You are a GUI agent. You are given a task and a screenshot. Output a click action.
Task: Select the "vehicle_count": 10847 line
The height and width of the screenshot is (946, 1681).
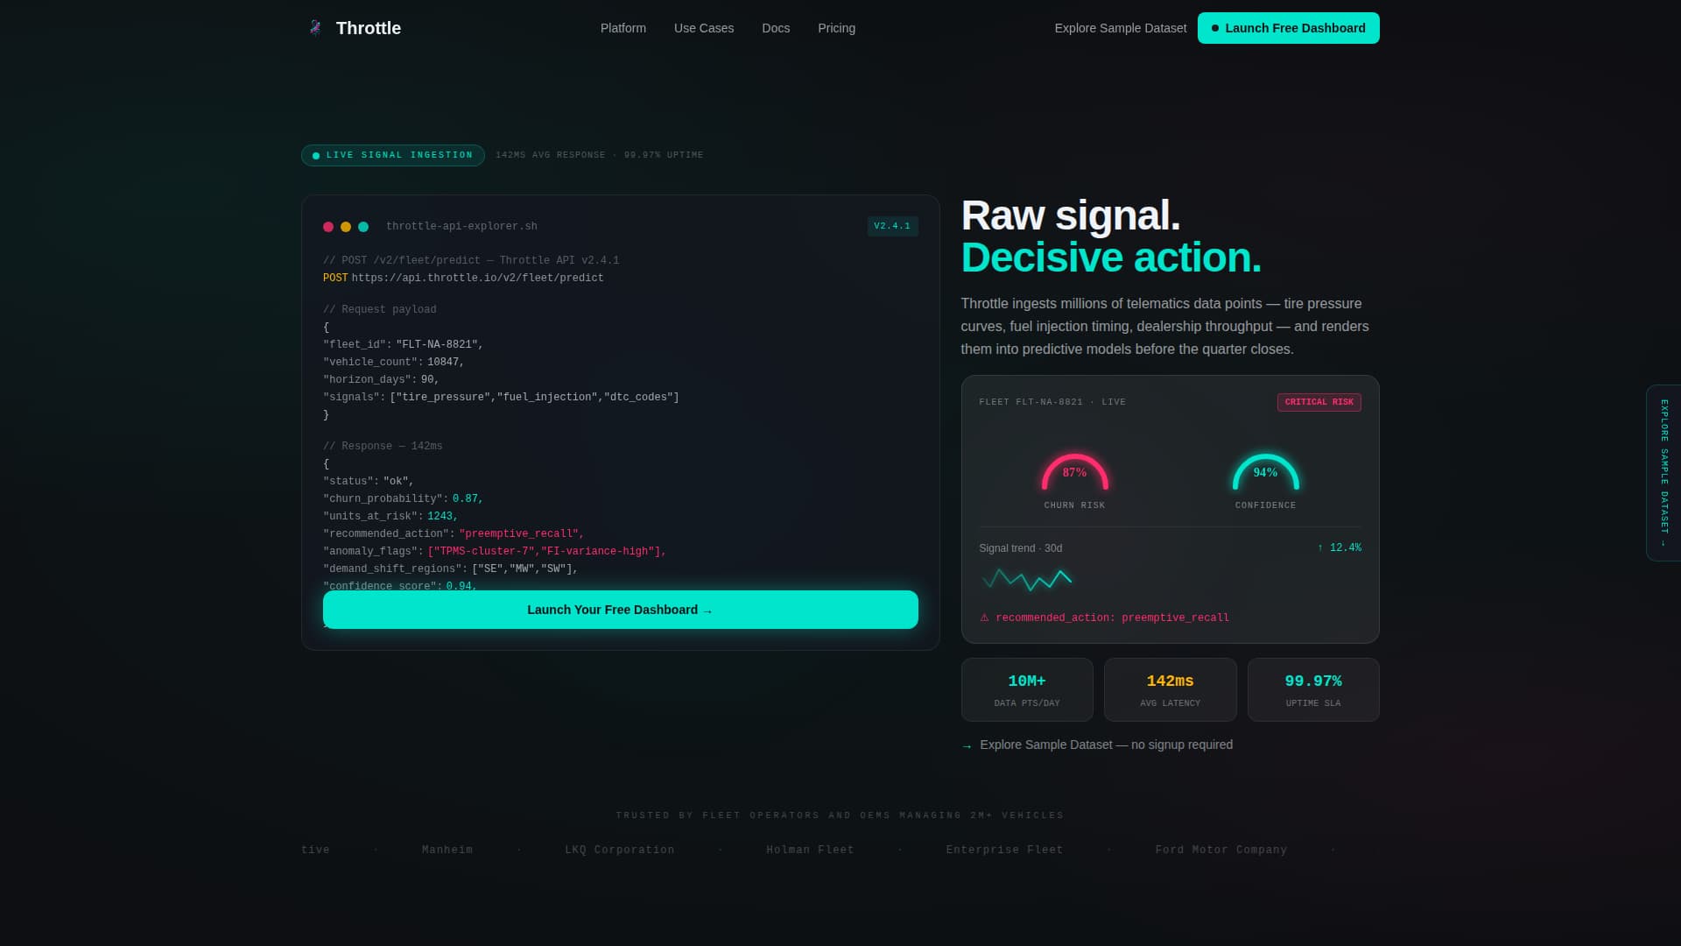(394, 362)
